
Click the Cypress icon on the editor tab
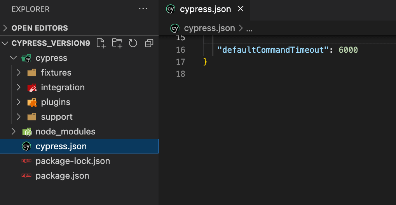(171, 9)
